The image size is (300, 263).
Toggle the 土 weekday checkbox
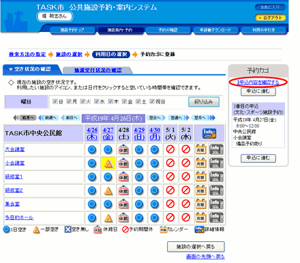click(138, 102)
